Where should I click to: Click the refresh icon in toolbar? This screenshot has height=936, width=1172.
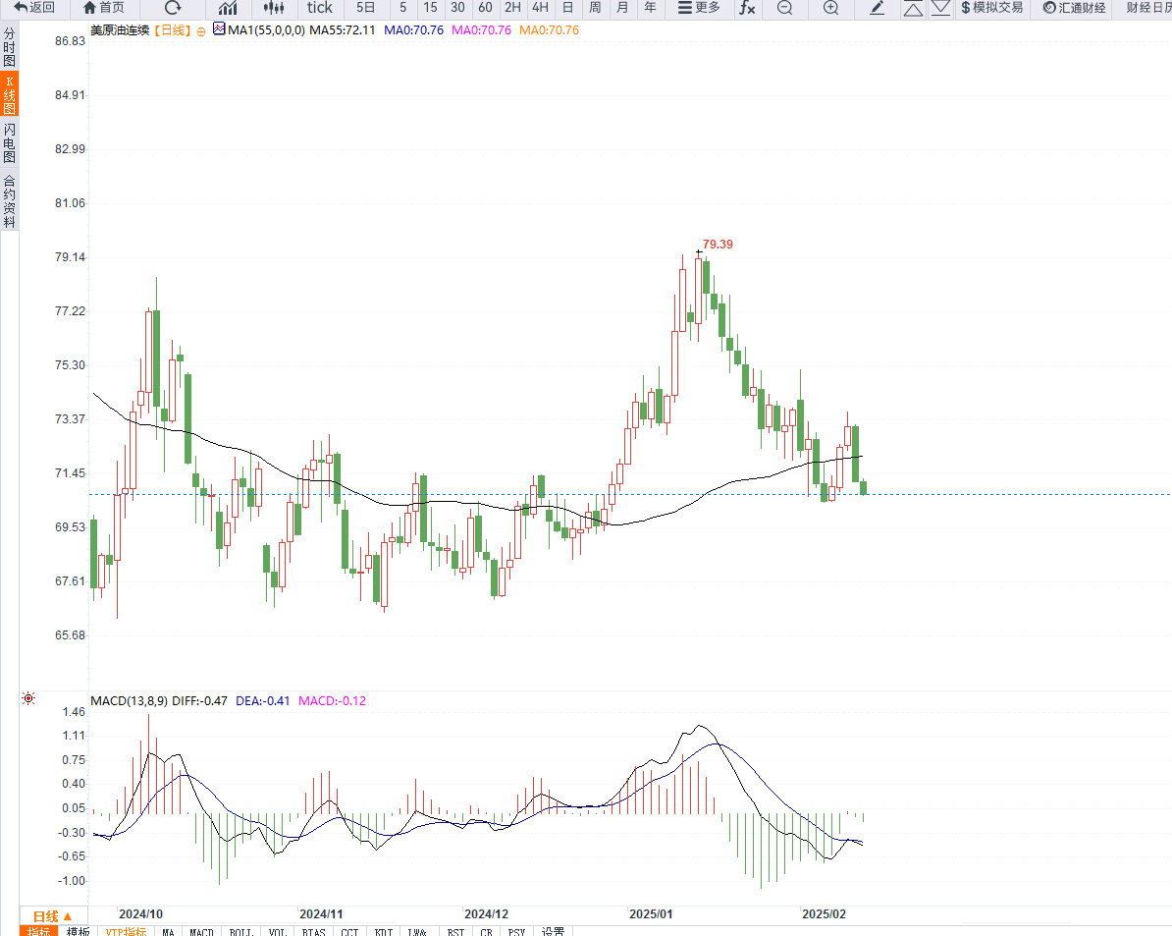pos(173,8)
